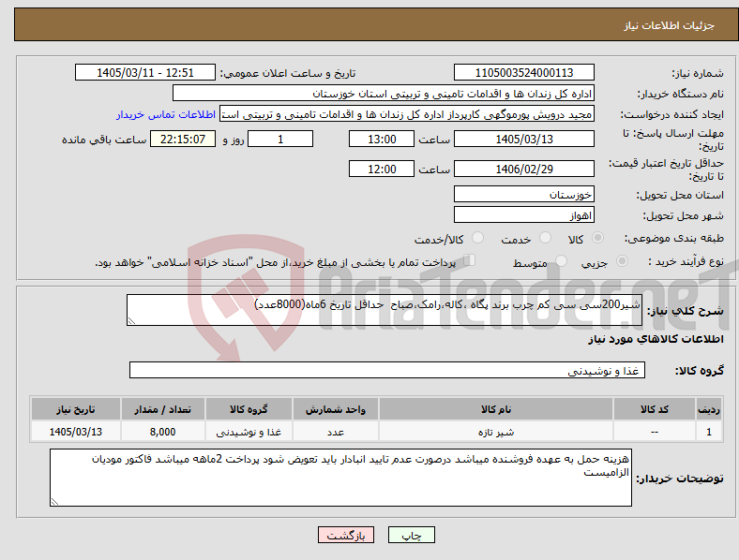Image resolution: width=739 pixels, height=560 pixels.
Task: Click the validity time field 12:00
Action: click(x=382, y=169)
